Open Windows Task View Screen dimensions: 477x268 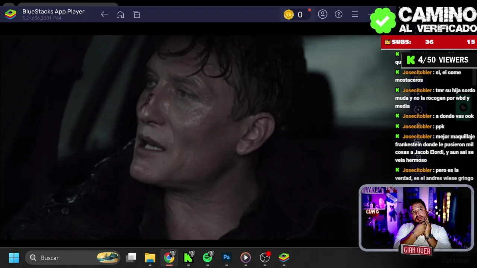[x=131, y=258]
